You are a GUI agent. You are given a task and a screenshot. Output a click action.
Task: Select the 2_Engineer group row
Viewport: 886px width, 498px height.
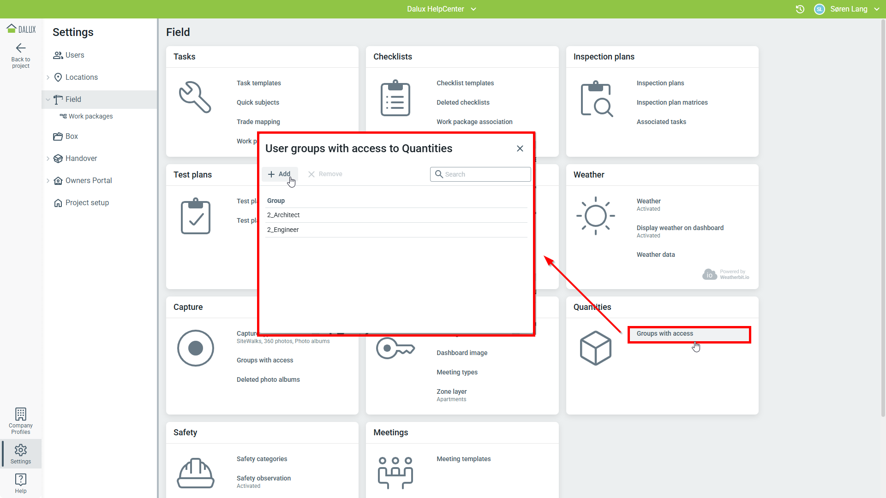396,230
